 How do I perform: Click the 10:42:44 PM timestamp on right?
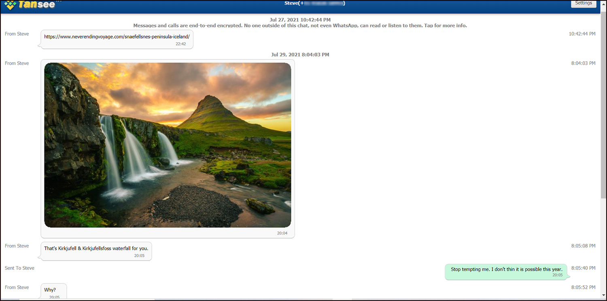[582, 34]
